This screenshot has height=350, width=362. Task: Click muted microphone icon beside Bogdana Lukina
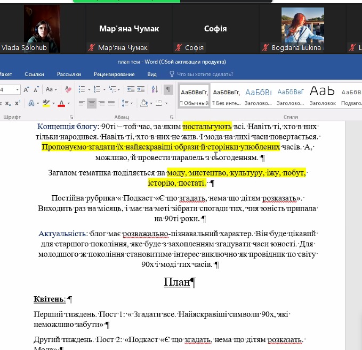[x=266, y=47]
